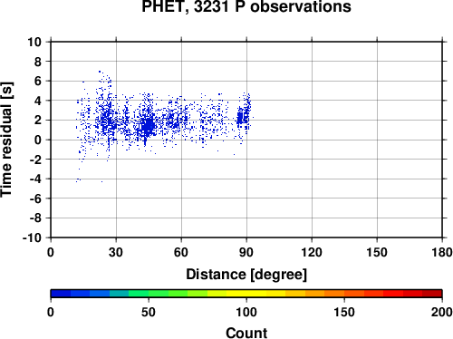Viewport: 453px width, 339px height.
Task: Click the x-axis tick label "90"
Action: click(x=246, y=252)
